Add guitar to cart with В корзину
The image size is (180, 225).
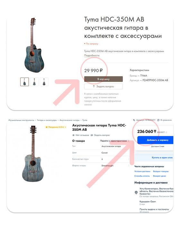point(104,79)
